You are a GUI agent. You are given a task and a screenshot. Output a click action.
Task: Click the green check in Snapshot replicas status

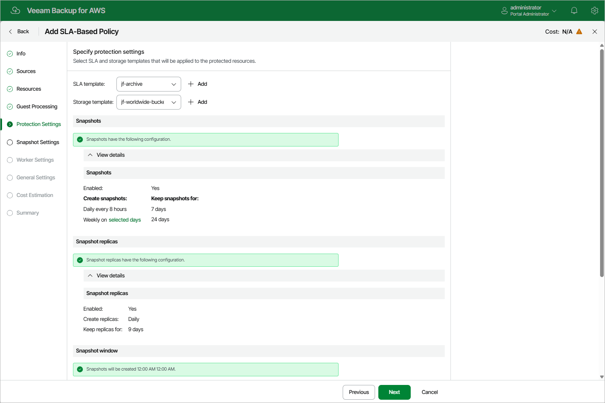80,260
